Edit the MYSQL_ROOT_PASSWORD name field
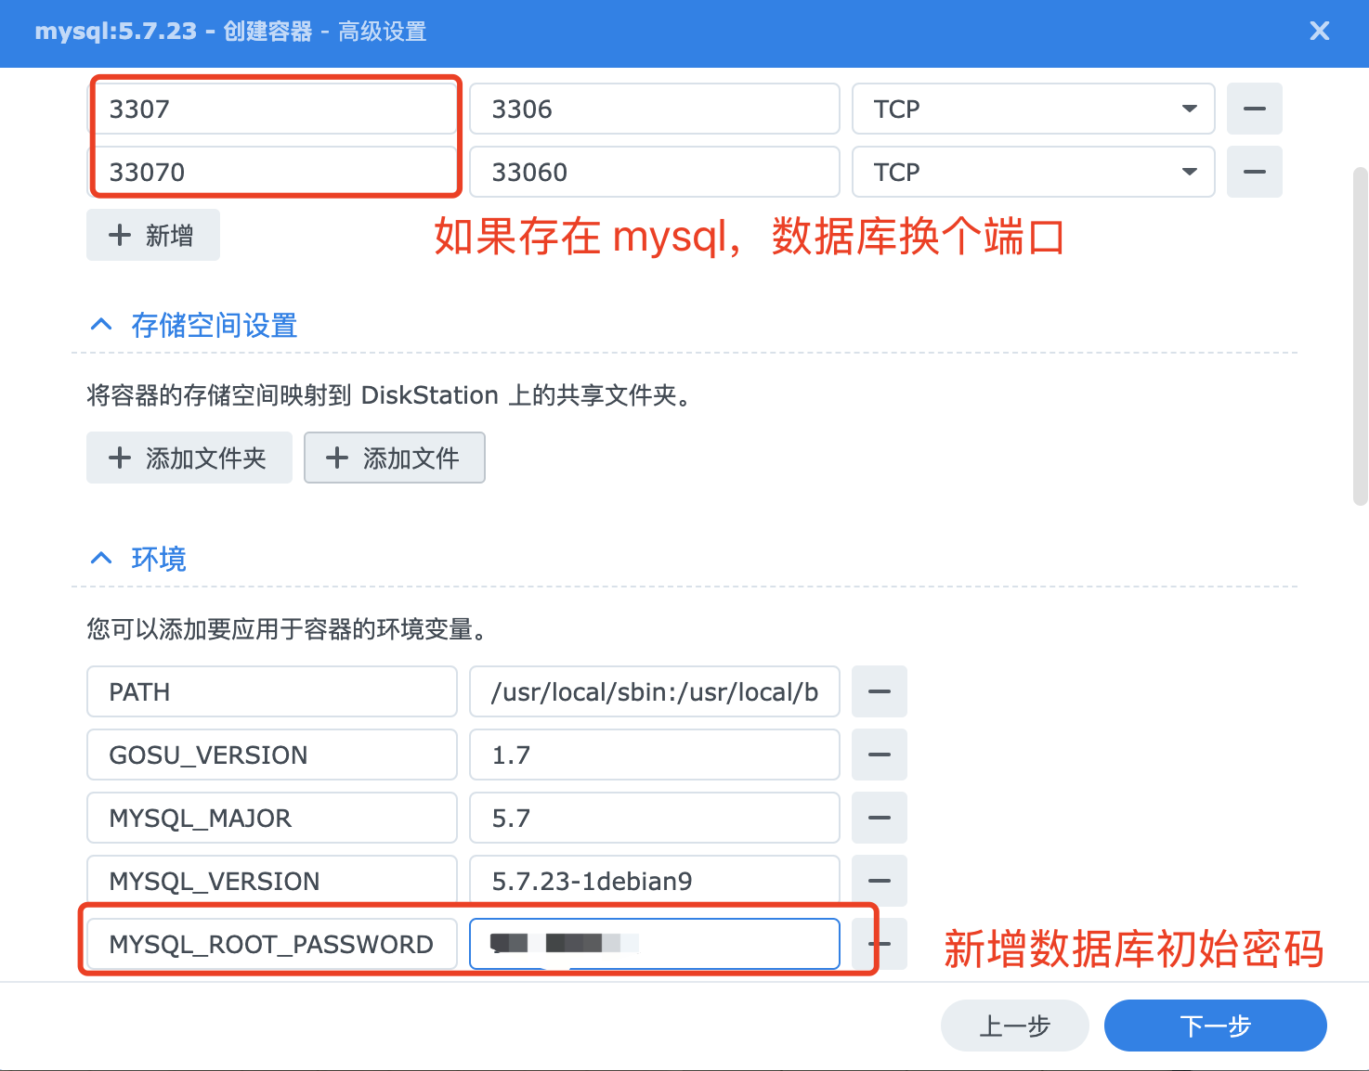The height and width of the screenshot is (1071, 1369). pos(272,944)
